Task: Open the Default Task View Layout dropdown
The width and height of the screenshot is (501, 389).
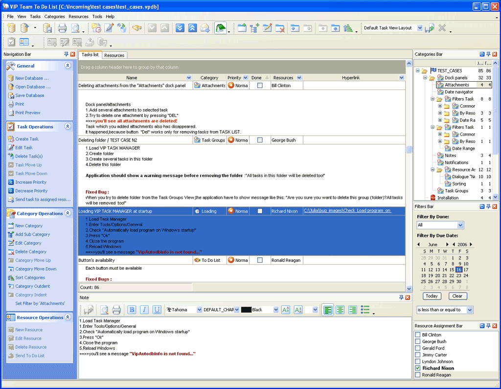Action: pyautogui.click(x=419, y=28)
